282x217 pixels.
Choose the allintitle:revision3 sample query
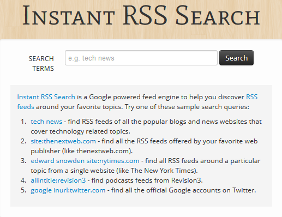click(58, 180)
